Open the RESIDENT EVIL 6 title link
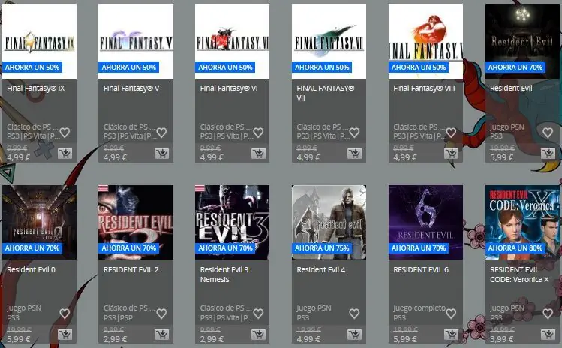 click(421, 269)
